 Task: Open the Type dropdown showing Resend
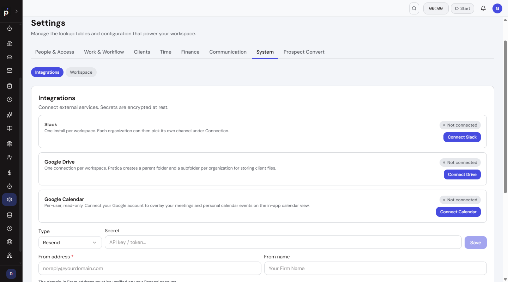70,243
